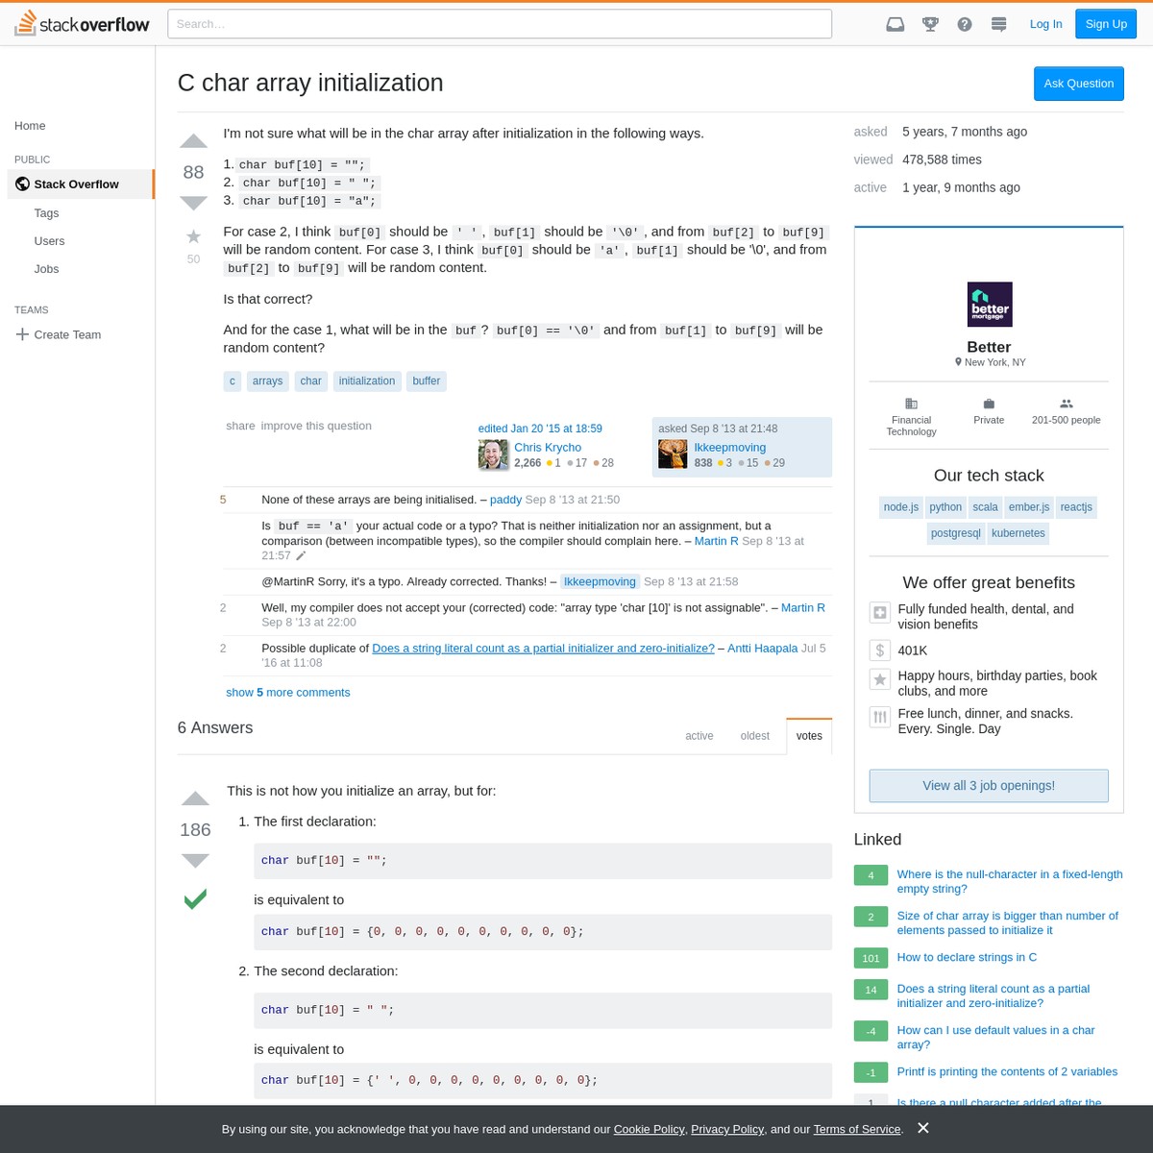Open the inbox icon in header

[895, 24]
